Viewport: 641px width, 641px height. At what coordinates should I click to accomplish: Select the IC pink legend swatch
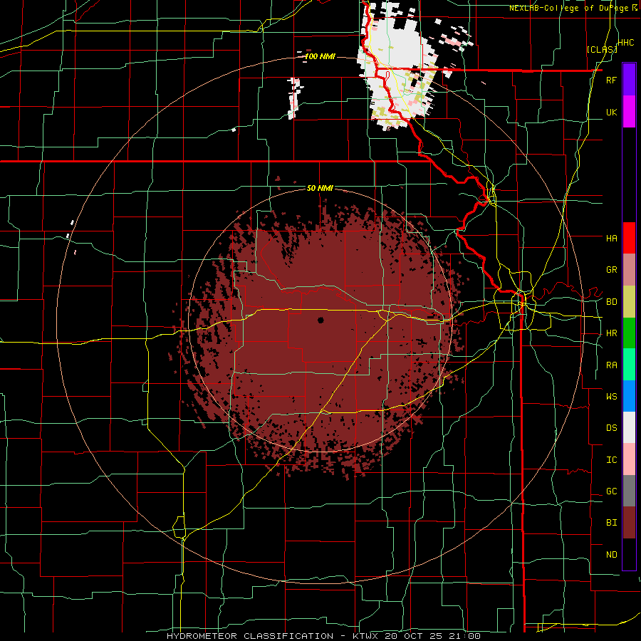[629, 459]
